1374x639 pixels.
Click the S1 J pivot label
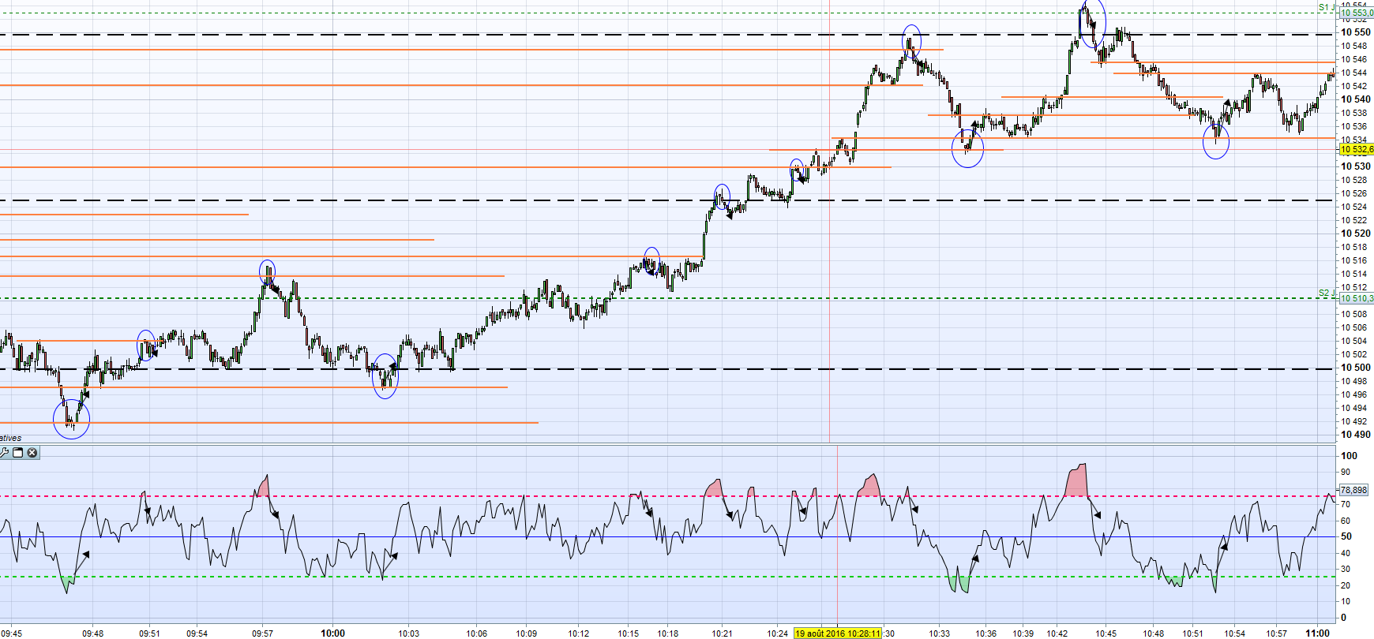point(1327,8)
